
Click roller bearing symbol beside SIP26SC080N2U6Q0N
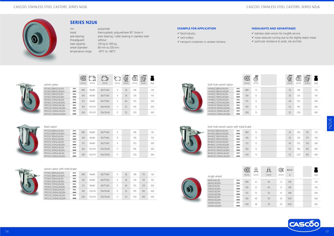(74, 91)
